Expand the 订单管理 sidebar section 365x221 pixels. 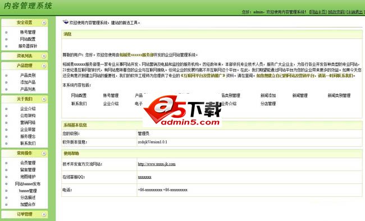point(44,214)
